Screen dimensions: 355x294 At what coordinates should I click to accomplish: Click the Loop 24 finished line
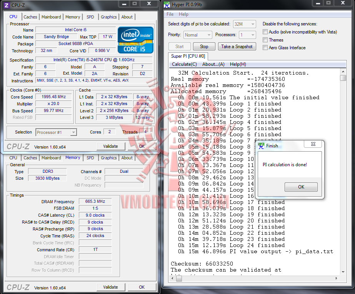(x=232, y=245)
